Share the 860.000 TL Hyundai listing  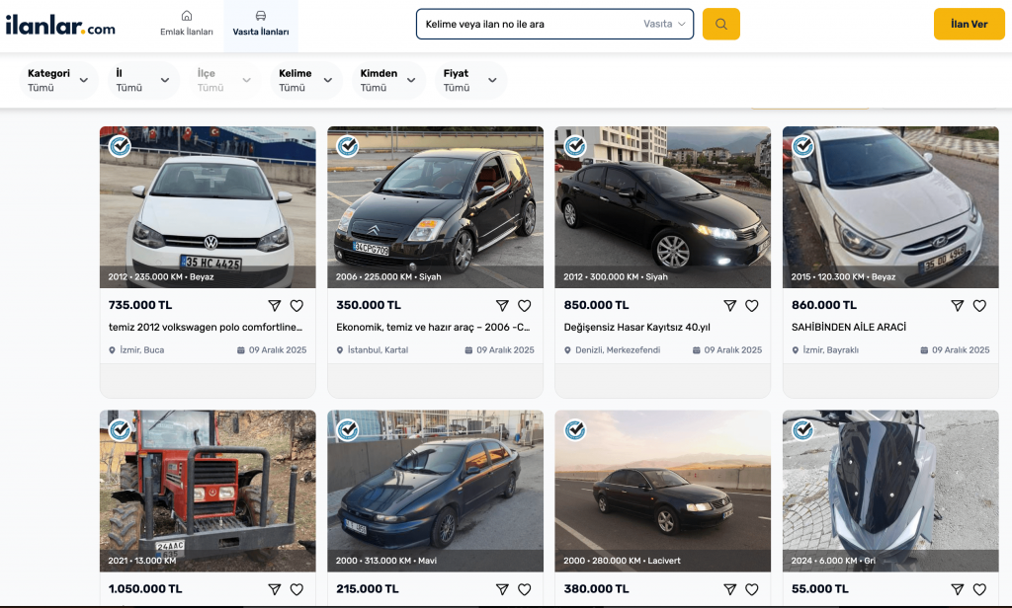pyautogui.click(x=957, y=306)
